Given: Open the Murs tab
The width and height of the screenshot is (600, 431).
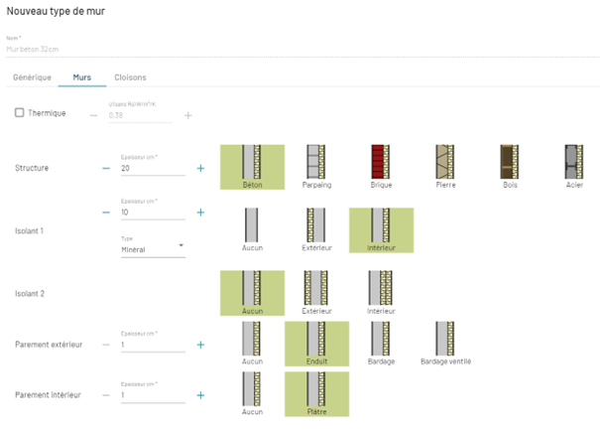Looking at the screenshot, I should click(x=82, y=77).
